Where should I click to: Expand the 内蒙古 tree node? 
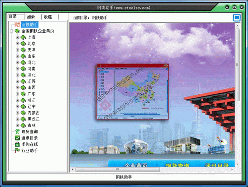click(x=17, y=113)
